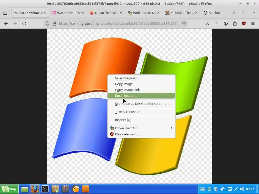Image resolution: width=259 pixels, height=194 pixels.
Task: Open the clipboard tray icon
Action: (209, 189)
